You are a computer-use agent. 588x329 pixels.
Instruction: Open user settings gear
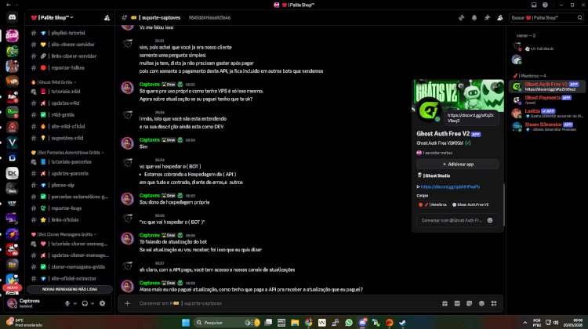(x=103, y=303)
